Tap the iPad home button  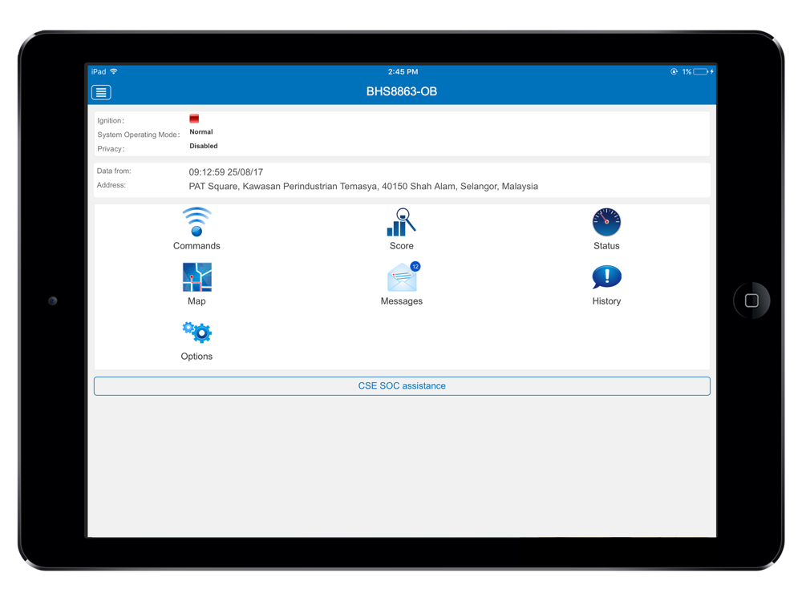tap(751, 300)
